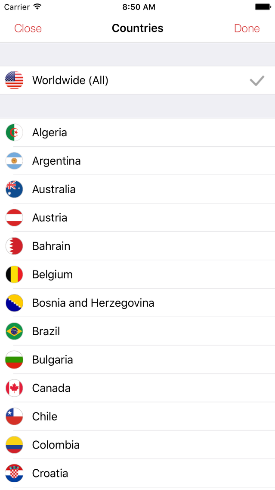Tap the battery indicator in status bar
Screen dimensions: 275x490
(263, 7)
